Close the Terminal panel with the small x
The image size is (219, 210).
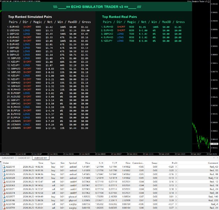1,162
